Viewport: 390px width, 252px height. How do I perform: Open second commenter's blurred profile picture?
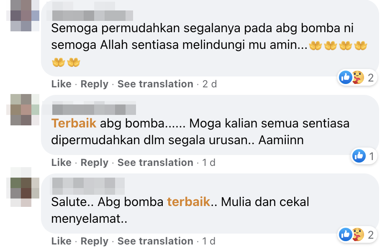click(x=23, y=109)
